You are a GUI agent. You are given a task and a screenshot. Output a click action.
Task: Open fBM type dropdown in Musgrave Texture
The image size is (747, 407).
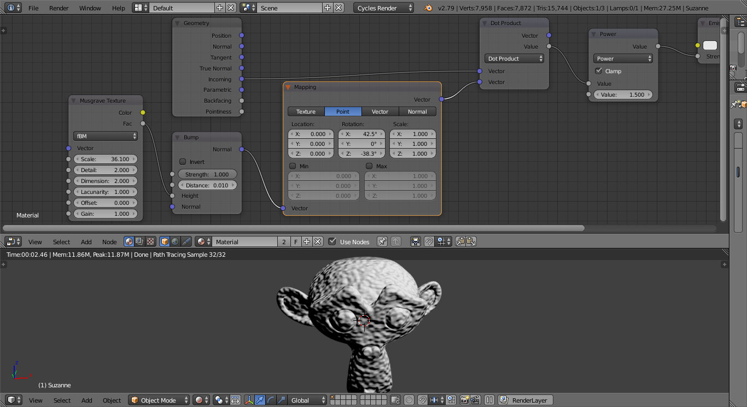(105, 136)
